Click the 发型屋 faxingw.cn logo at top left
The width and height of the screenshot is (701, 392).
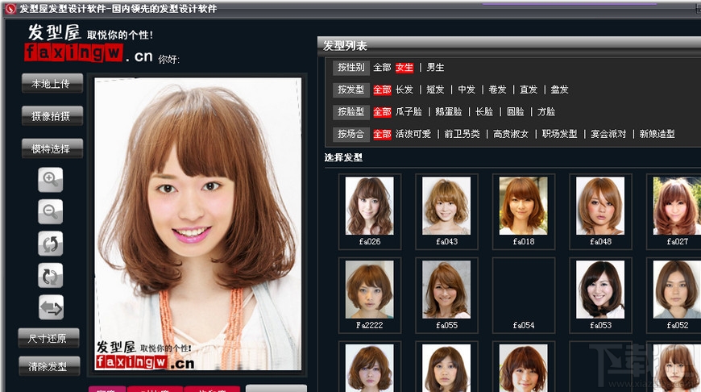(x=89, y=44)
